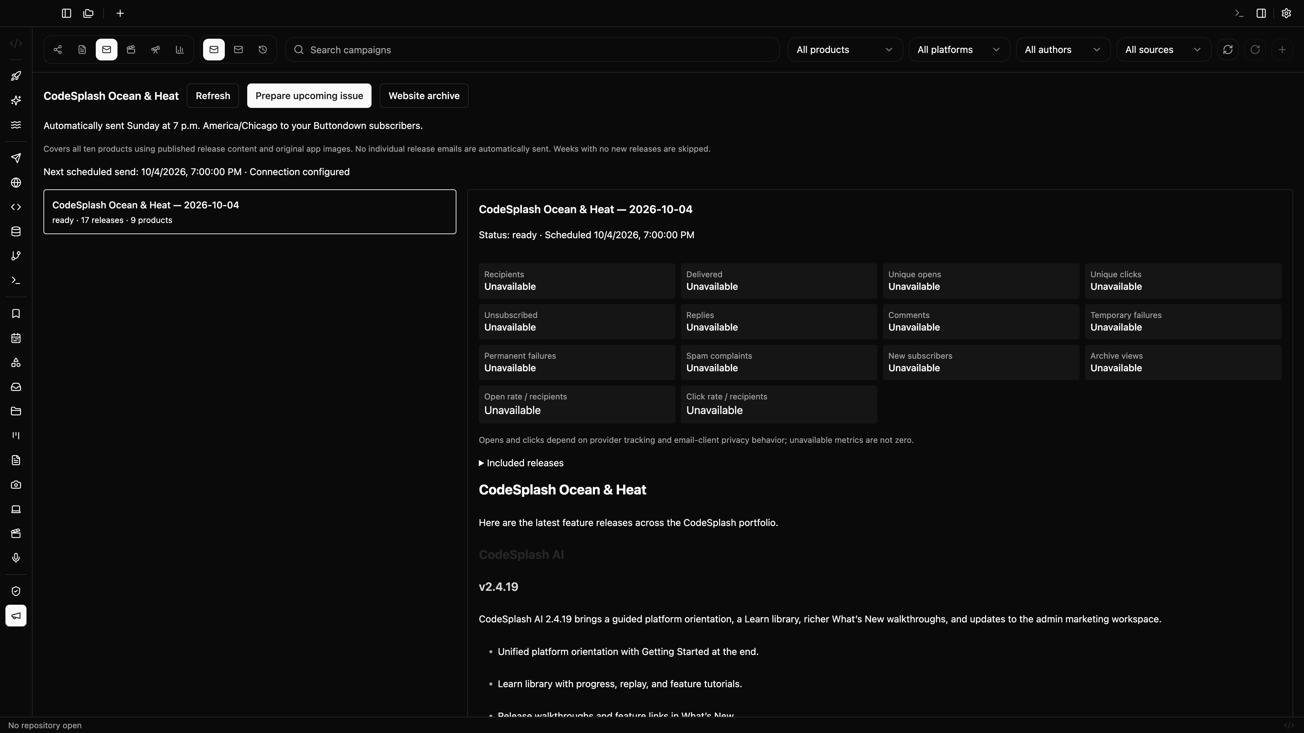The image size is (1304, 733).
Task: Open the All authors dropdown
Action: click(x=1063, y=50)
